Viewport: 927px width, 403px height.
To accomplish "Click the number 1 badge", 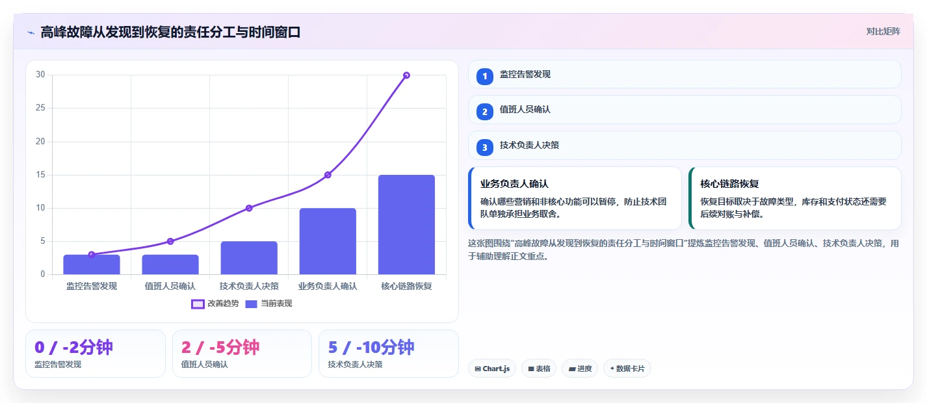I will [x=484, y=76].
